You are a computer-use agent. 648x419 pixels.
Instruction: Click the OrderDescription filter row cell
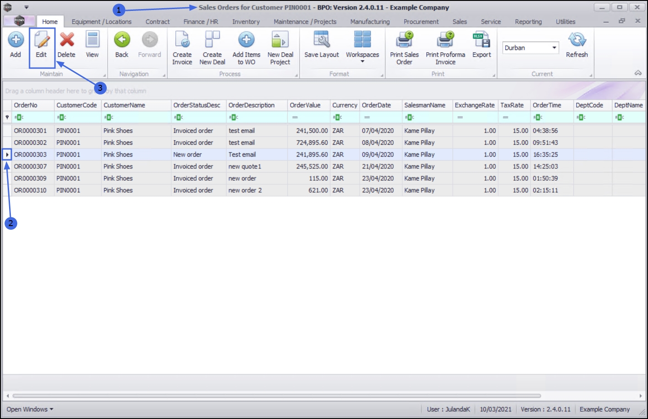point(257,117)
